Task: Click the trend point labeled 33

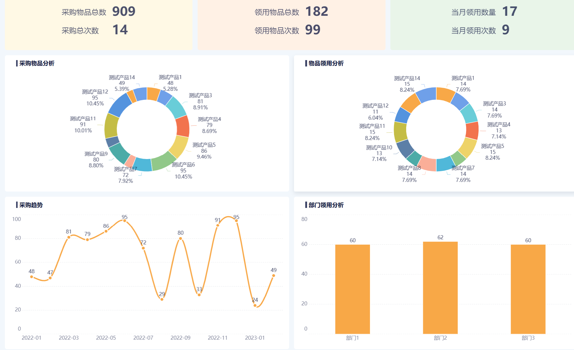Action: click(x=199, y=295)
